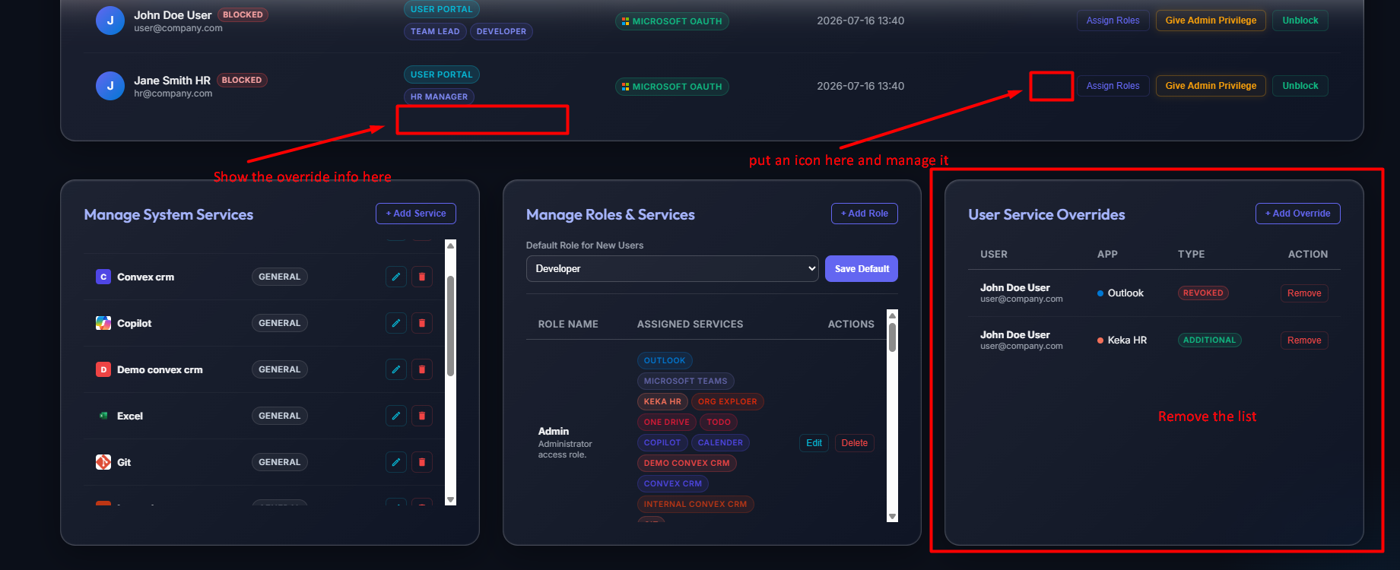Viewport: 1400px width, 570px height.
Task: Click John's BLOCKED status badge
Action: coord(243,14)
